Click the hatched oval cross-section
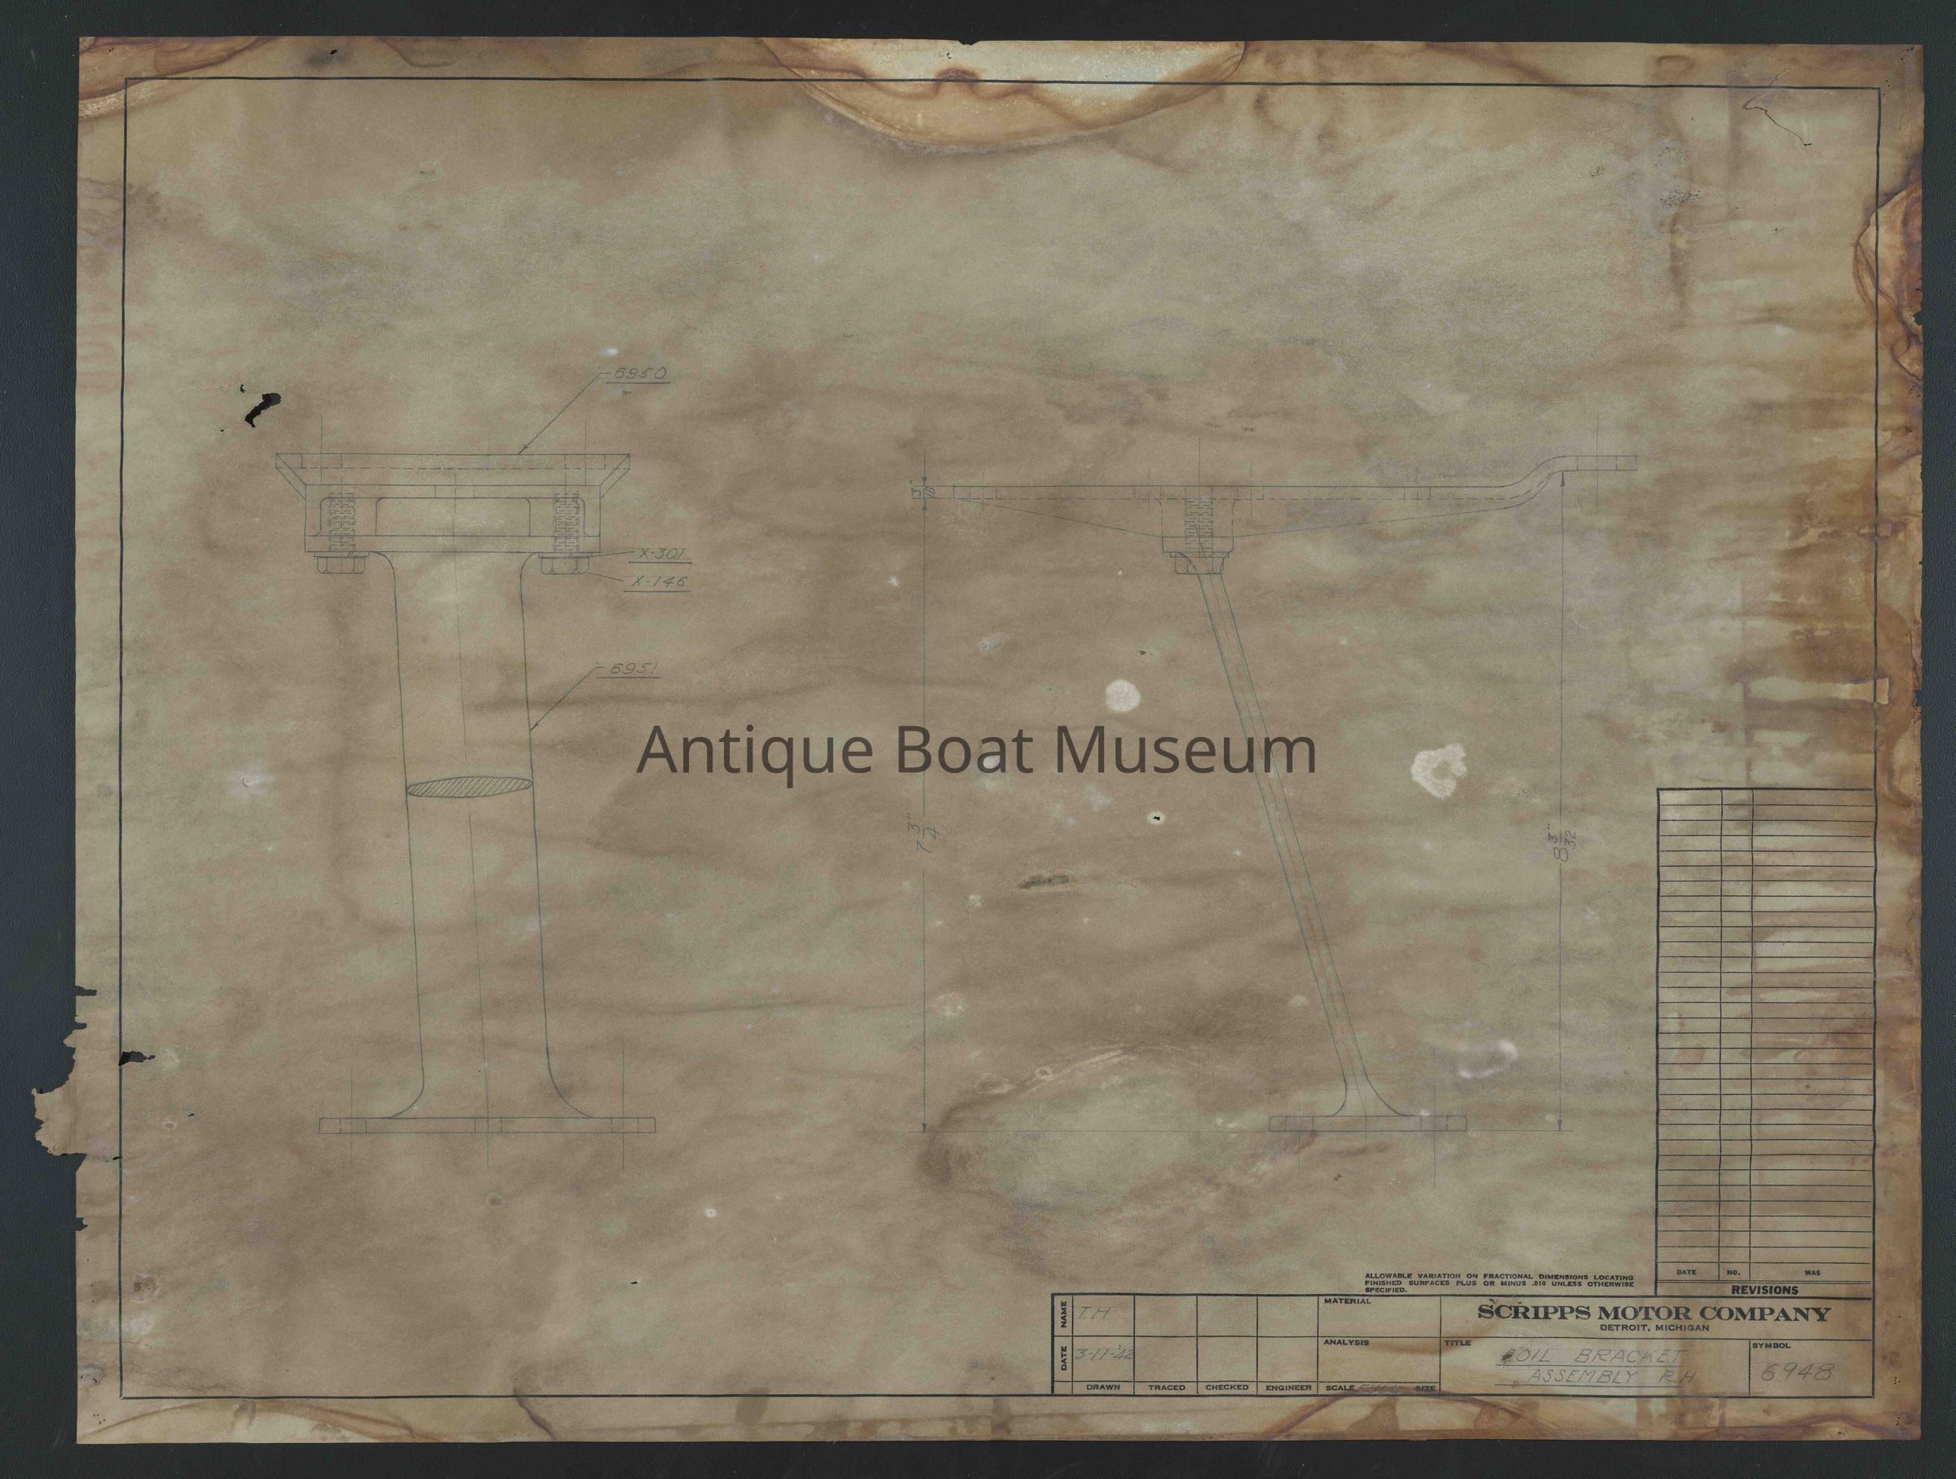The width and height of the screenshot is (1956, 1479). (470, 786)
